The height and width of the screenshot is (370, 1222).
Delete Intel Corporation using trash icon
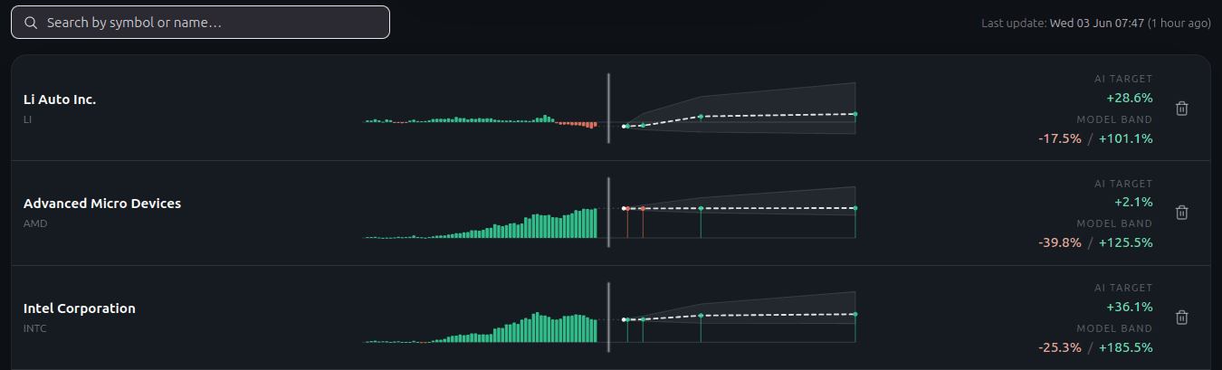click(1181, 318)
